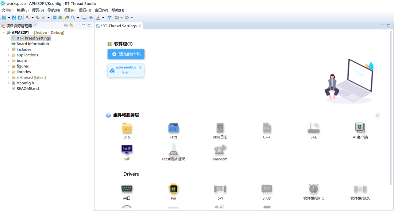
Task: Open the blue gear configuration icon
Action: tap(54, 17)
